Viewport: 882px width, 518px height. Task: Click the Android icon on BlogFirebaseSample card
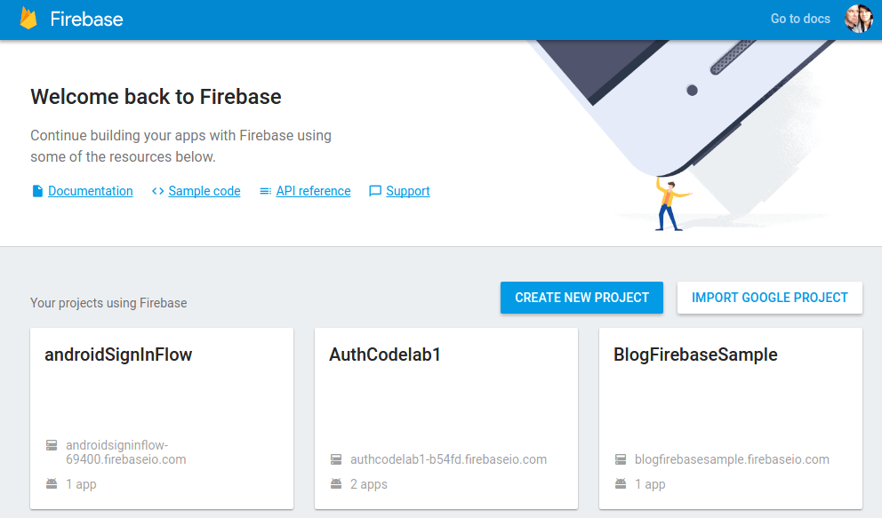(621, 483)
